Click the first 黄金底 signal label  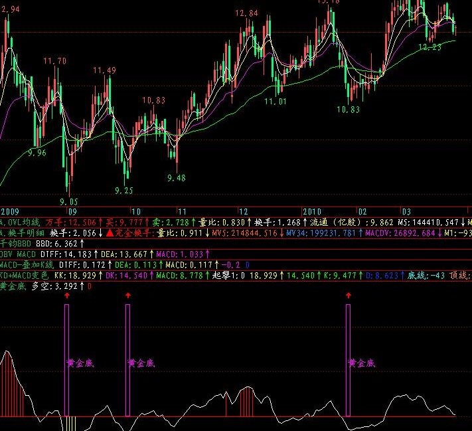pyautogui.click(x=80, y=363)
